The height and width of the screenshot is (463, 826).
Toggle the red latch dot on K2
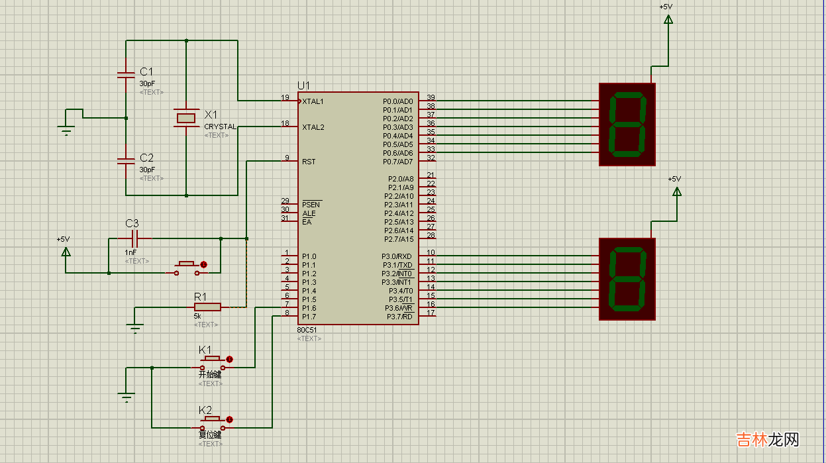229,419
